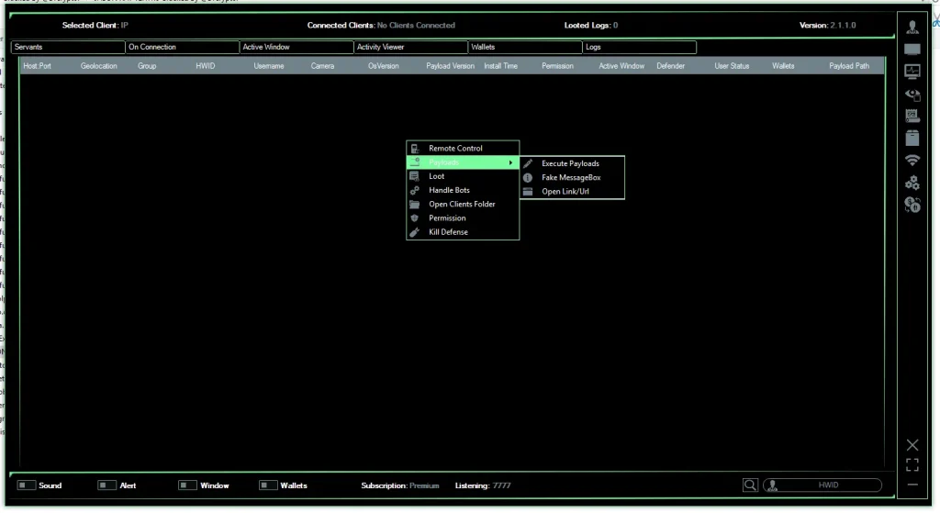Image resolution: width=940 pixels, height=513 pixels.
Task: Open the monitor icon with pulse line
Action: click(912, 71)
